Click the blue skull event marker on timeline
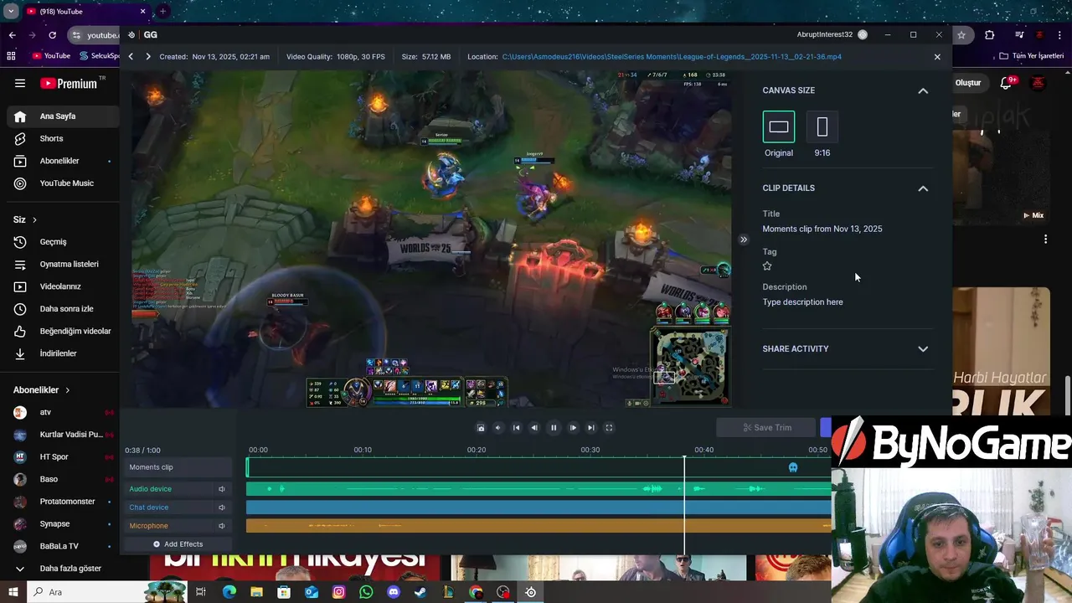The height and width of the screenshot is (603, 1072). 793,467
